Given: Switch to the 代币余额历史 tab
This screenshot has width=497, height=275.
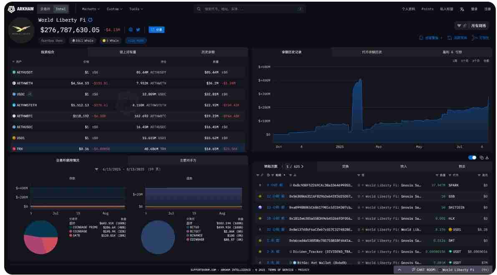Looking at the screenshot, I should point(372,52).
